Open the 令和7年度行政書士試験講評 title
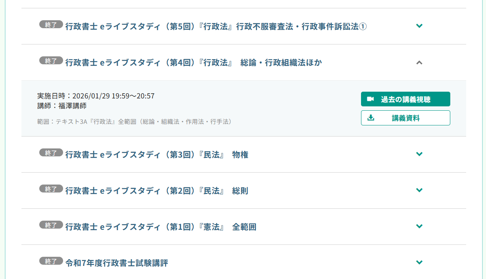Screen dimensions: 486x279 pos(117,263)
